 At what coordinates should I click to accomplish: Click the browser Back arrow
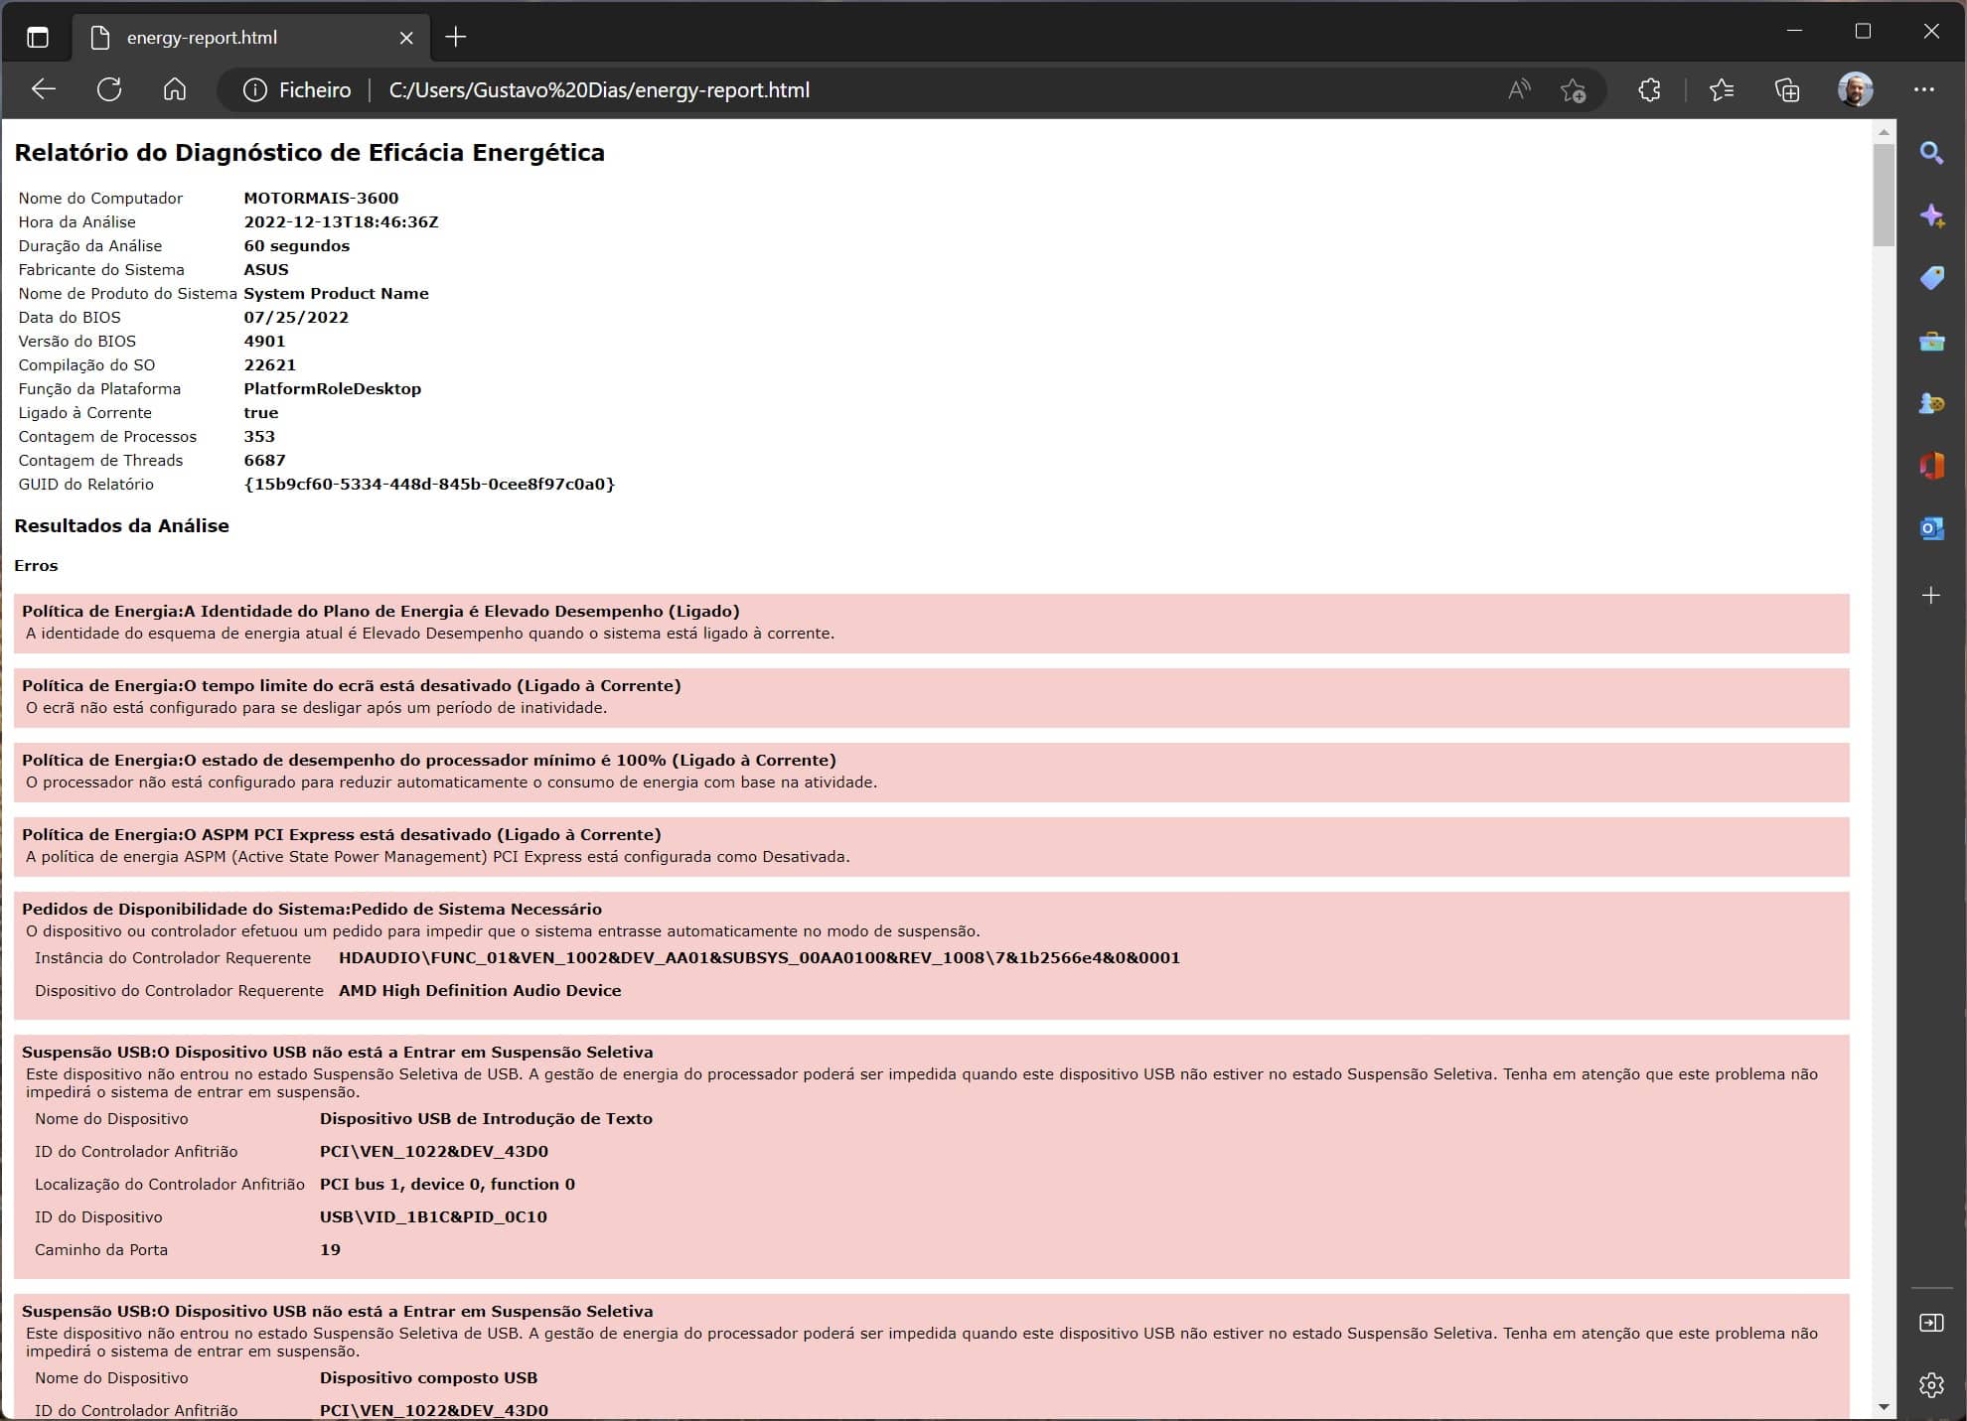pyautogui.click(x=43, y=89)
